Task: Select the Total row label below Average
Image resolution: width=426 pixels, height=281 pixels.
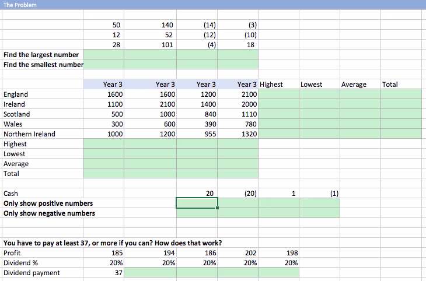Action: [x=43, y=174]
